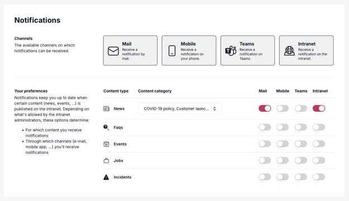The height and width of the screenshot is (201, 349).
Task: Disable Intranet notifications for News
Action: tap(319, 108)
